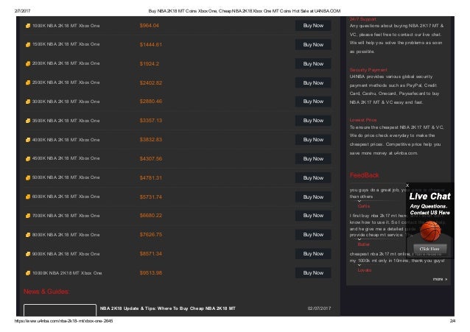Screen dimensions: 470x332
Task: Click the footer URL u4nba.com/nba-2k18-mt/xbox-one
Action: (x=64, y=321)
